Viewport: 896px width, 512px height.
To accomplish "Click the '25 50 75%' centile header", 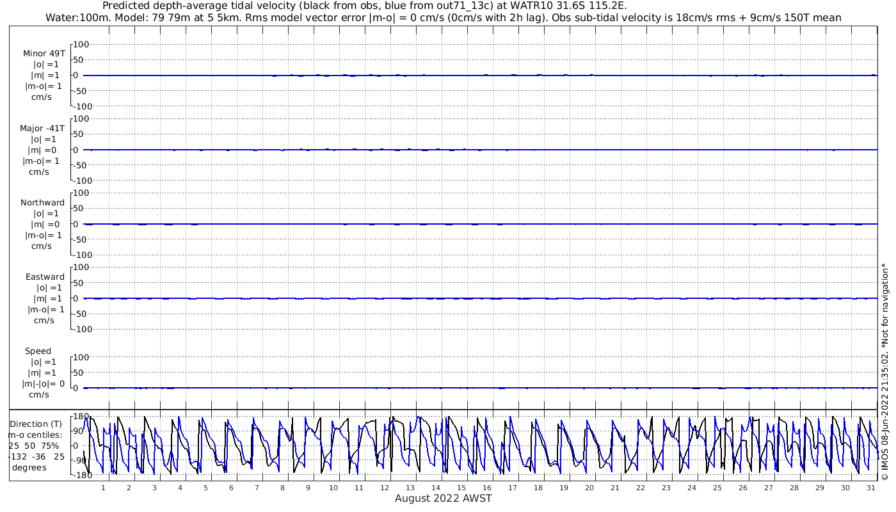I will coord(34,445).
